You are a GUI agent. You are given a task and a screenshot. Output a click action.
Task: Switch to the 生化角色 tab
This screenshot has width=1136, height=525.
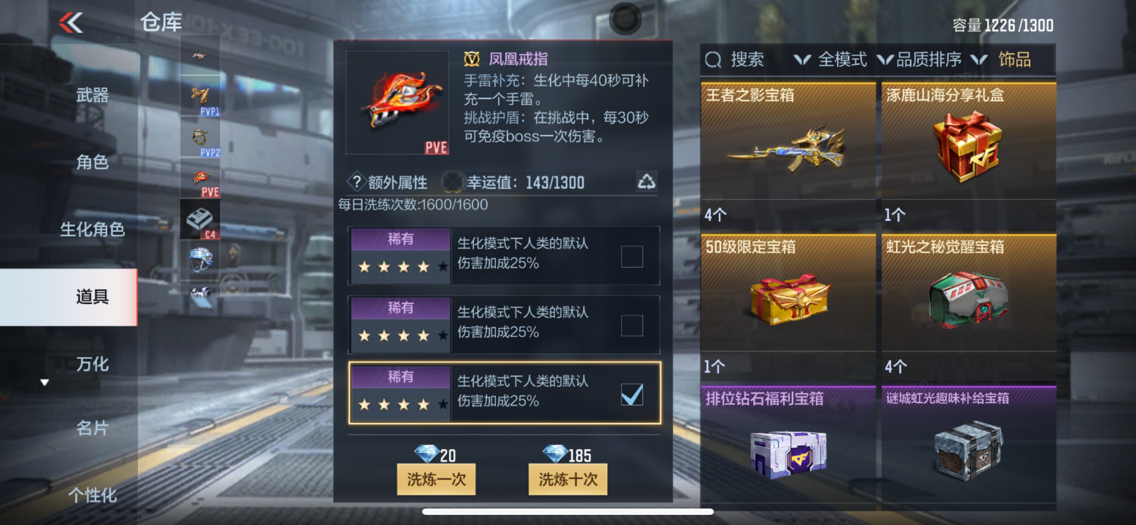click(92, 230)
